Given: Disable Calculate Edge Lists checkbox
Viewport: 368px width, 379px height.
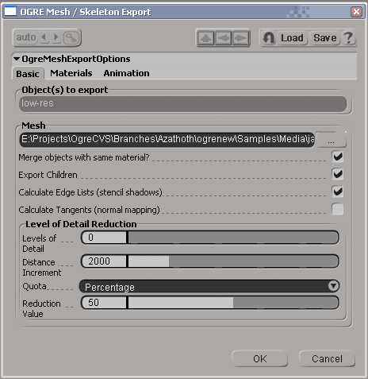Looking at the screenshot, I should pyautogui.click(x=338, y=191).
